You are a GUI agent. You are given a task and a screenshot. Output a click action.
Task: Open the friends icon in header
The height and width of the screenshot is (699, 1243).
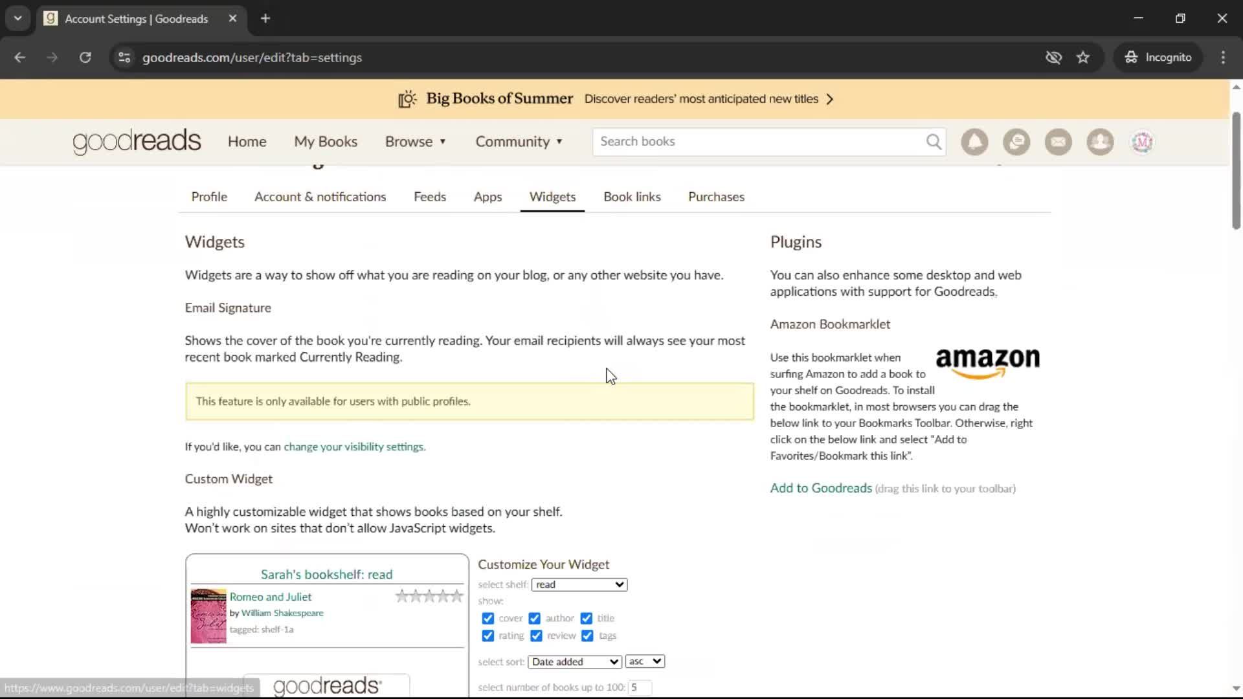point(1100,142)
